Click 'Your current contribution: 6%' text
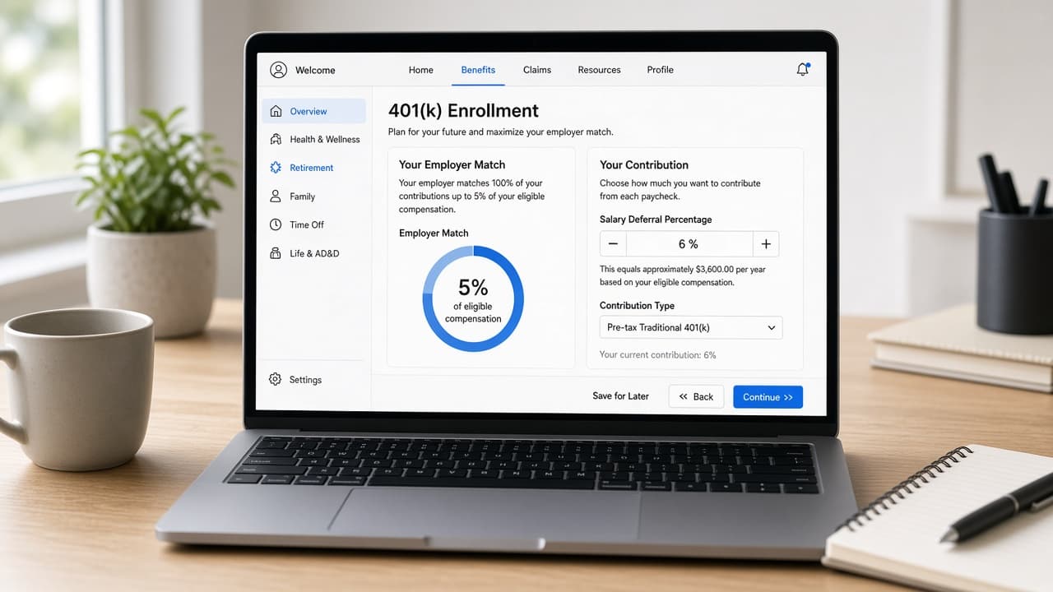The width and height of the screenshot is (1053, 592). (x=658, y=355)
